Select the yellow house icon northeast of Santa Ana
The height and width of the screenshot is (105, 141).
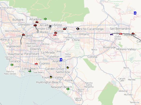[68, 68]
